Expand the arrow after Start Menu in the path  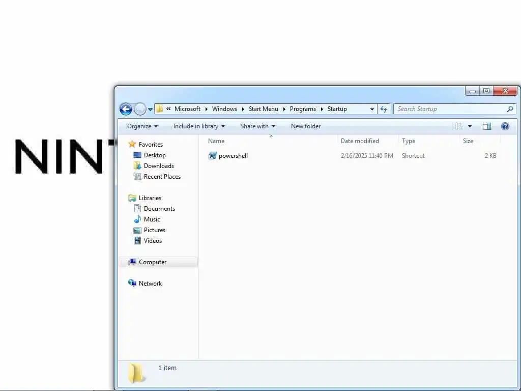click(284, 109)
